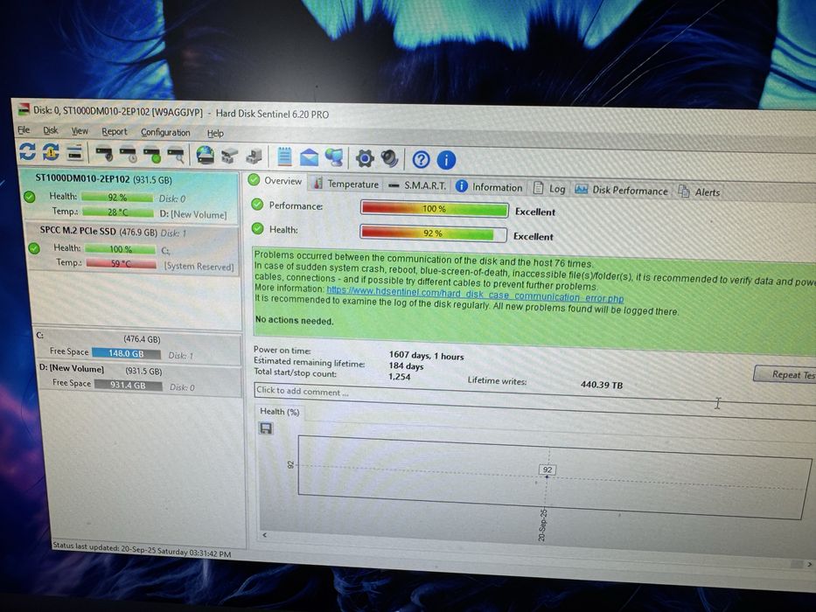Viewport: 816px width, 612px height.
Task: Open the Disk menu
Action: click(x=51, y=130)
